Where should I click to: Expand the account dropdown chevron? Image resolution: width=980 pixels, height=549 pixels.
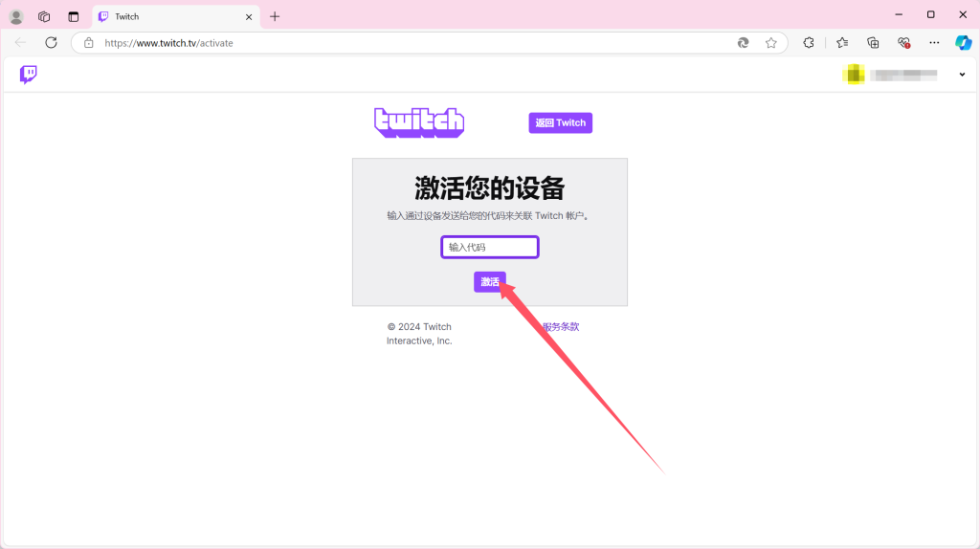[x=962, y=75]
